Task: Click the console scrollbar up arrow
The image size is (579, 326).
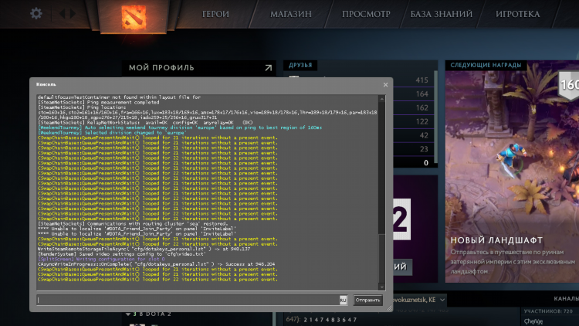Action: tap(382, 99)
